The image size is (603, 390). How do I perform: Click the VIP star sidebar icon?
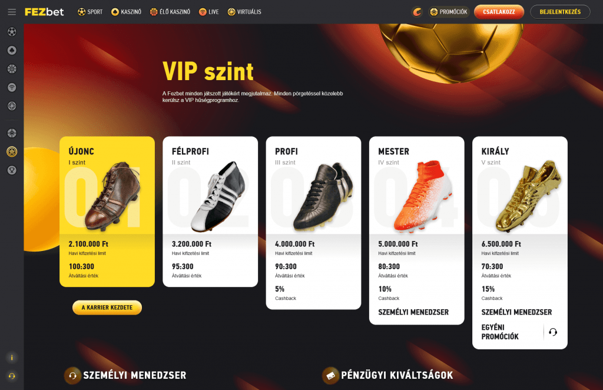point(12,152)
